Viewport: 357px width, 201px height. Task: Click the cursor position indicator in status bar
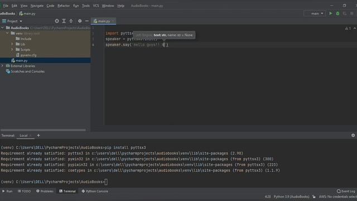pos(268,197)
